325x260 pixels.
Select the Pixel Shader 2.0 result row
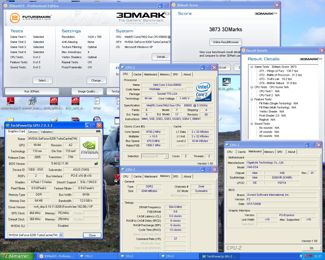pos(272,116)
